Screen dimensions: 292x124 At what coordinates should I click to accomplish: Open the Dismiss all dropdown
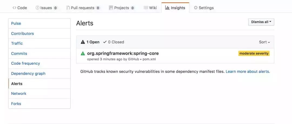(261, 22)
